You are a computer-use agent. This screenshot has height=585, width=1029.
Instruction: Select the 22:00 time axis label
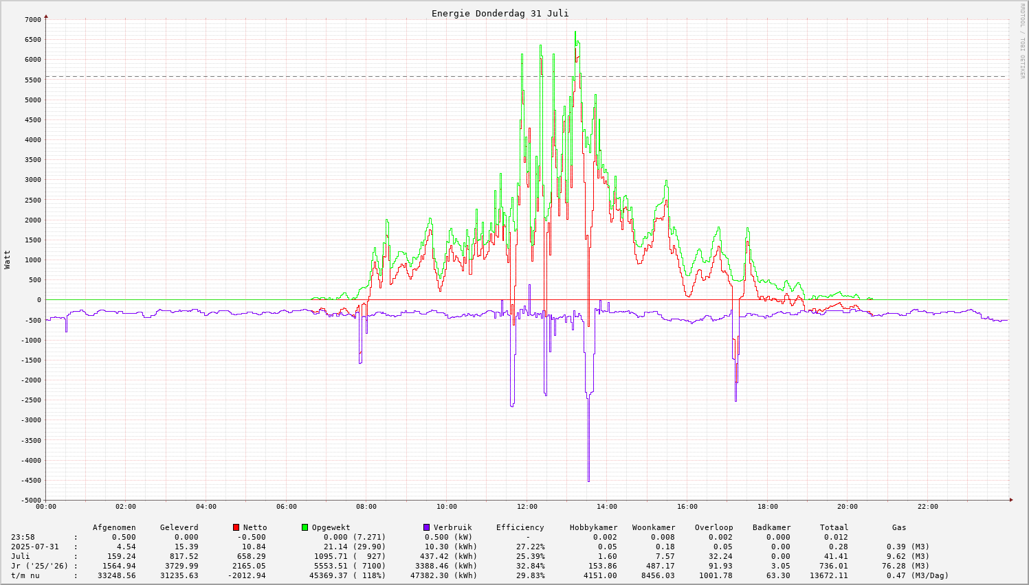927,507
